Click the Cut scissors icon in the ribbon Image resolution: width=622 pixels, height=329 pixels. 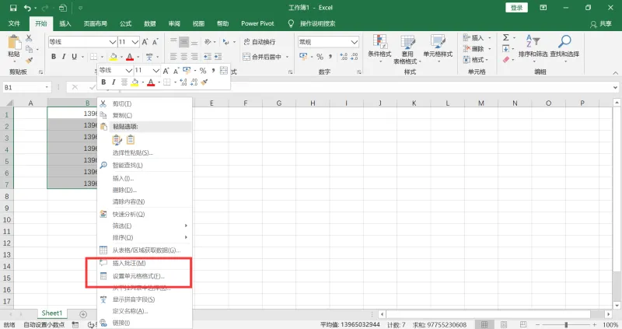coord(29,38)
